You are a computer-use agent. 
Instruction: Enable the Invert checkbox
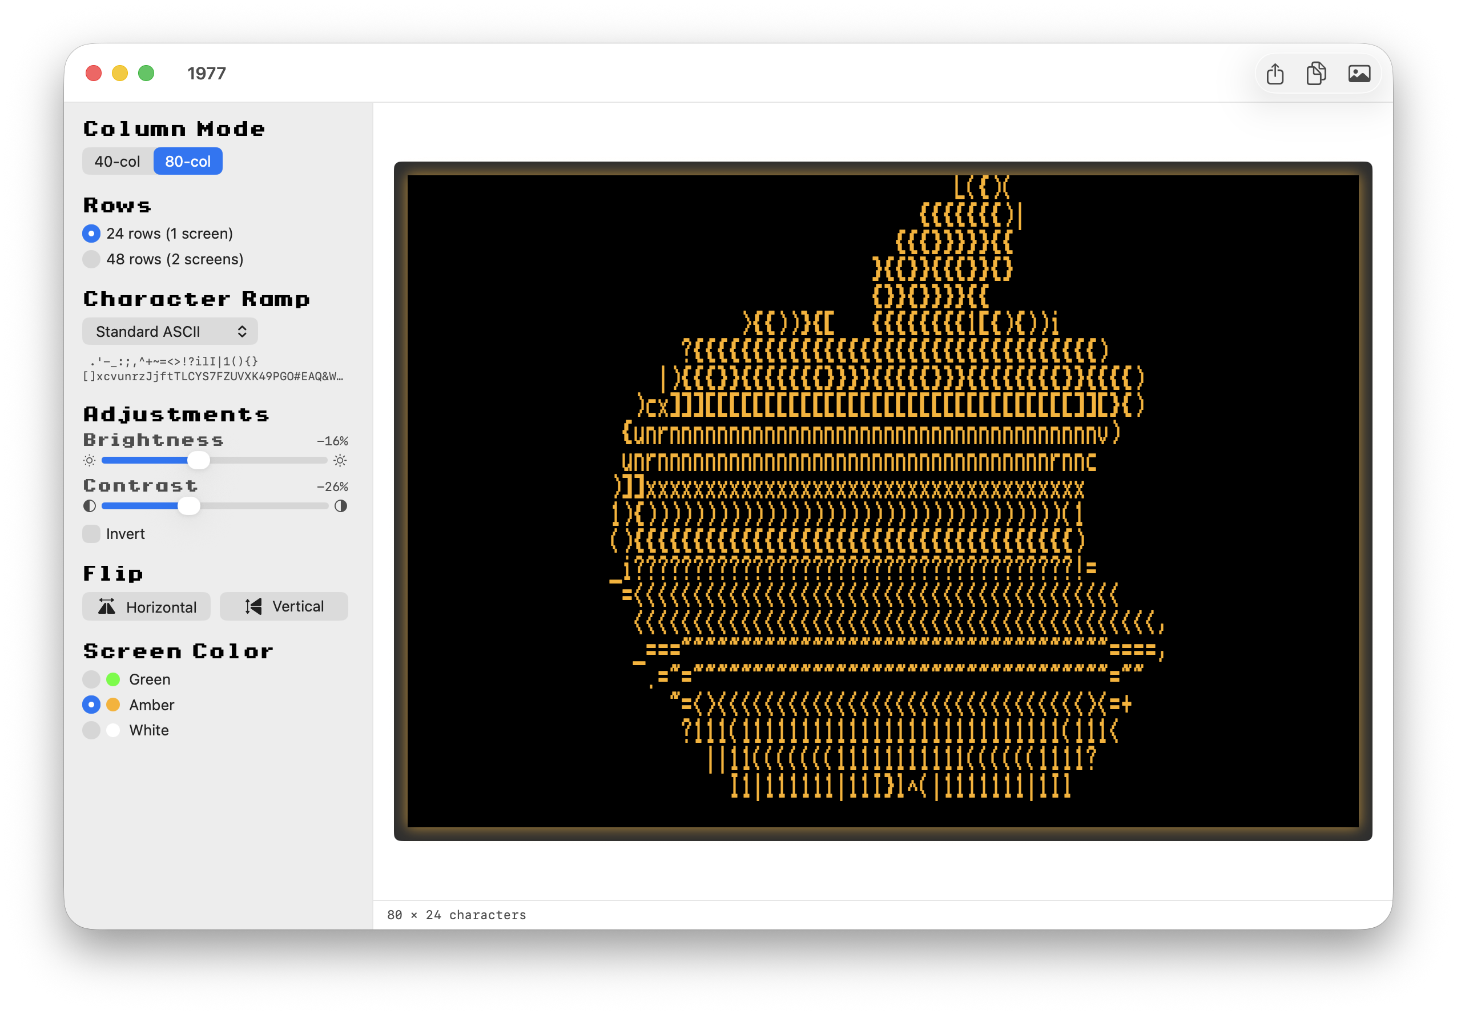[91, 534]
